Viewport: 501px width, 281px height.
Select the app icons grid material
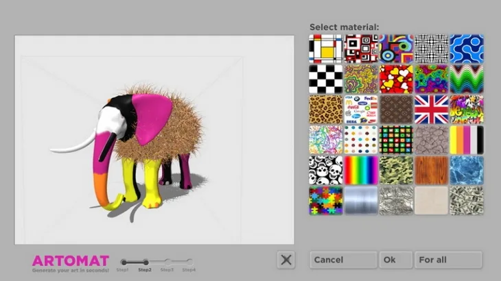[x=396, y=140]
